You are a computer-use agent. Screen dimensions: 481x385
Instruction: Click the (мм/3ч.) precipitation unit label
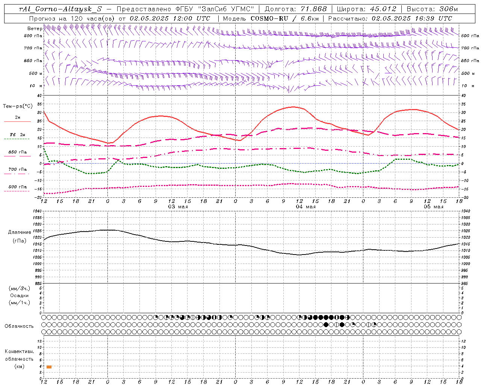point(20,288)
